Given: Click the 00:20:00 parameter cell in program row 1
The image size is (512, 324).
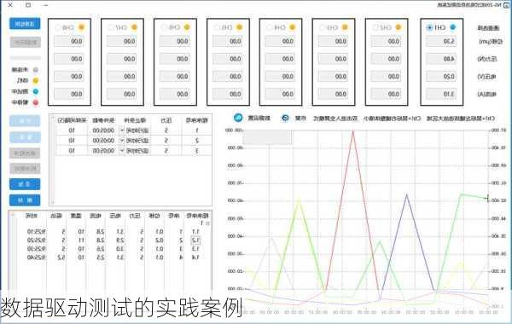Looking at the screenshot, I should pos(103,130).
